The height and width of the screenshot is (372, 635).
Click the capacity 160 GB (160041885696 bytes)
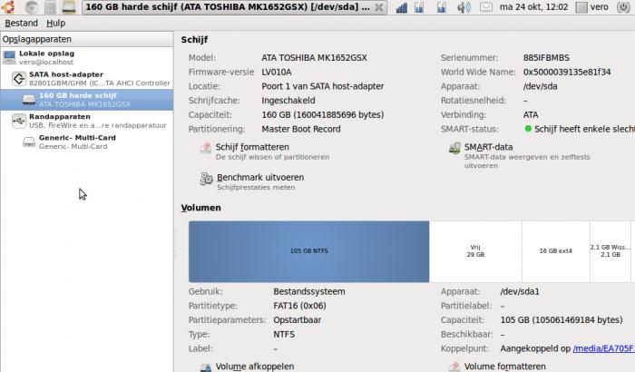point(323,114)
